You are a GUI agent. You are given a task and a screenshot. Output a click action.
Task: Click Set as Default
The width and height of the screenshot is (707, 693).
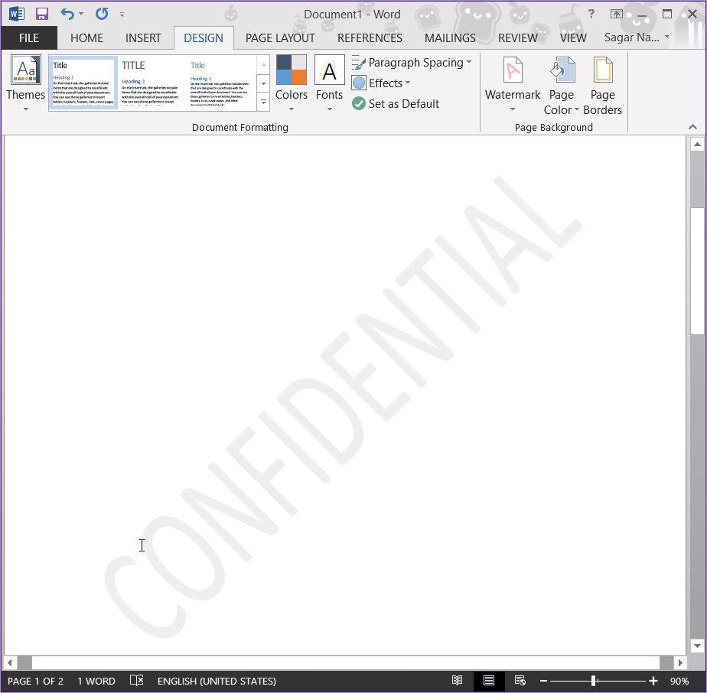[x=396, y=104]
